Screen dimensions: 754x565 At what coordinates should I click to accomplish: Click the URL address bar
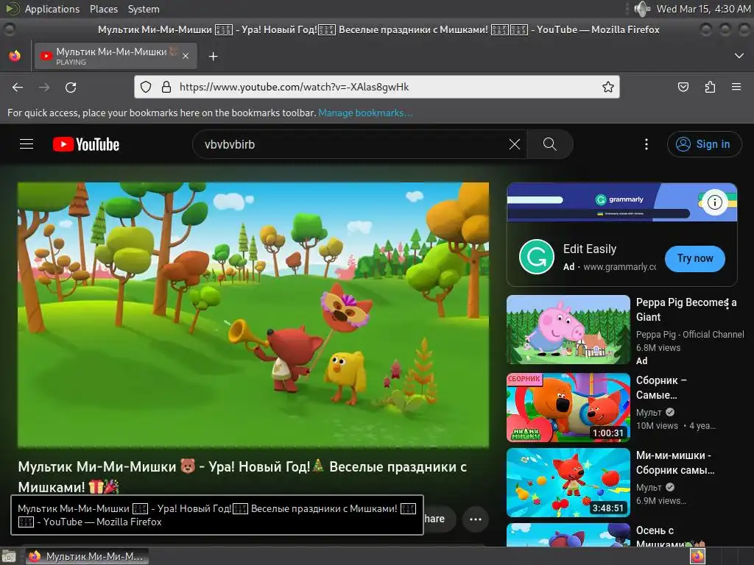pos(376,87)
